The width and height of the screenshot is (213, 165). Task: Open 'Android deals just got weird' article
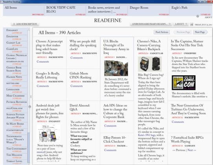pos(50,111)
